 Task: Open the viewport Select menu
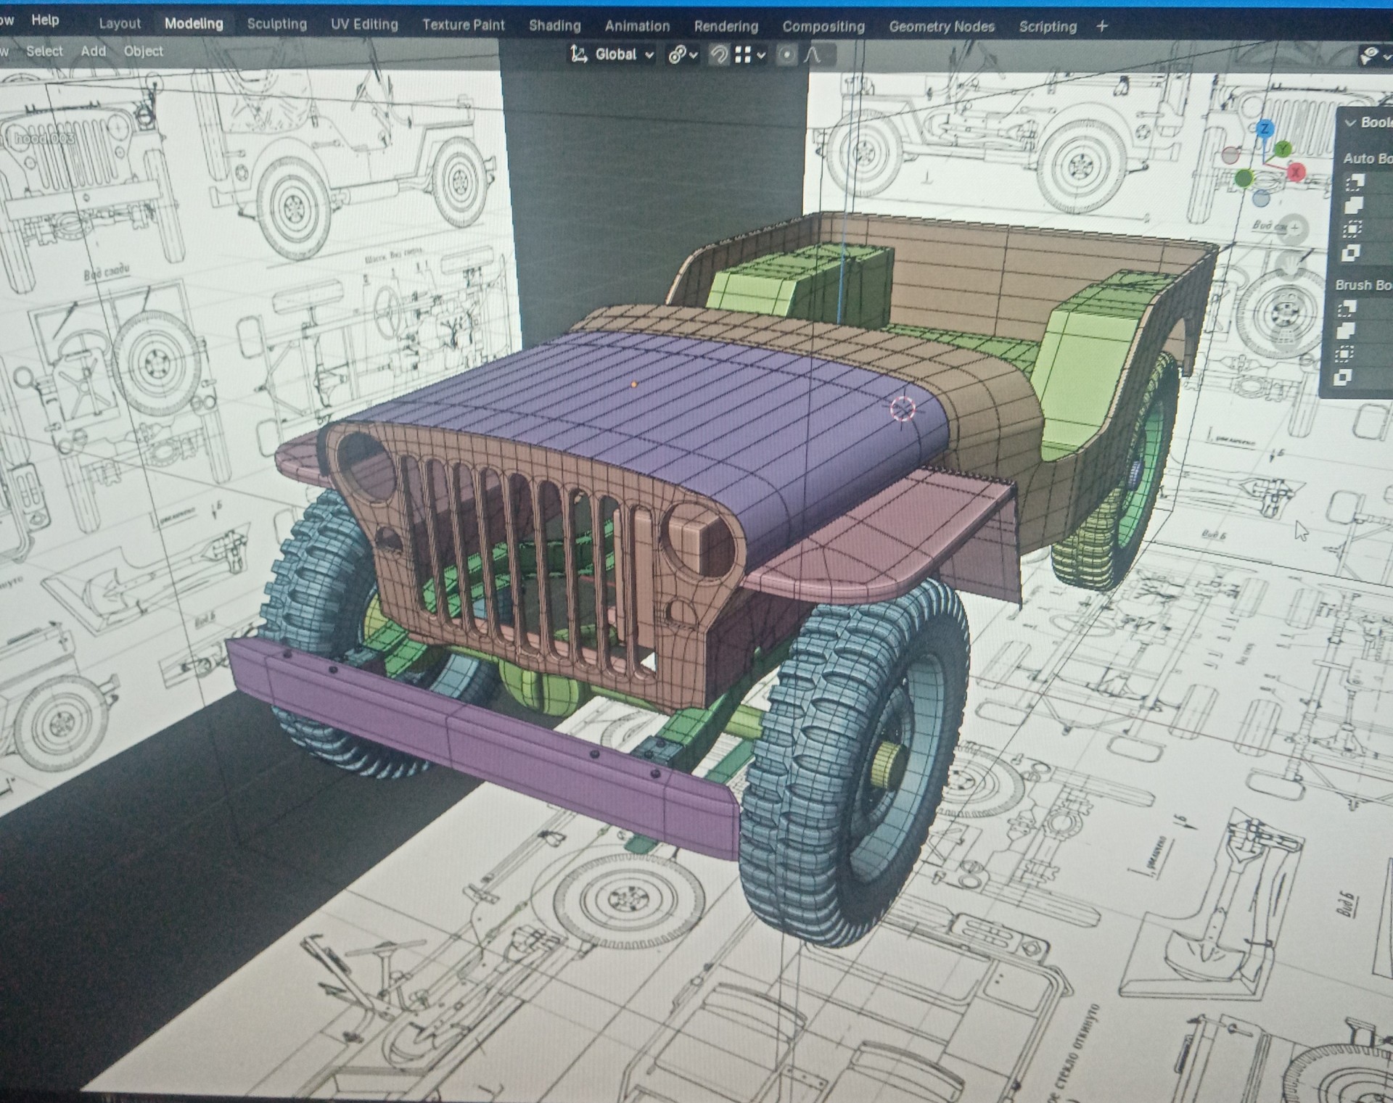[x=44, y=51]
